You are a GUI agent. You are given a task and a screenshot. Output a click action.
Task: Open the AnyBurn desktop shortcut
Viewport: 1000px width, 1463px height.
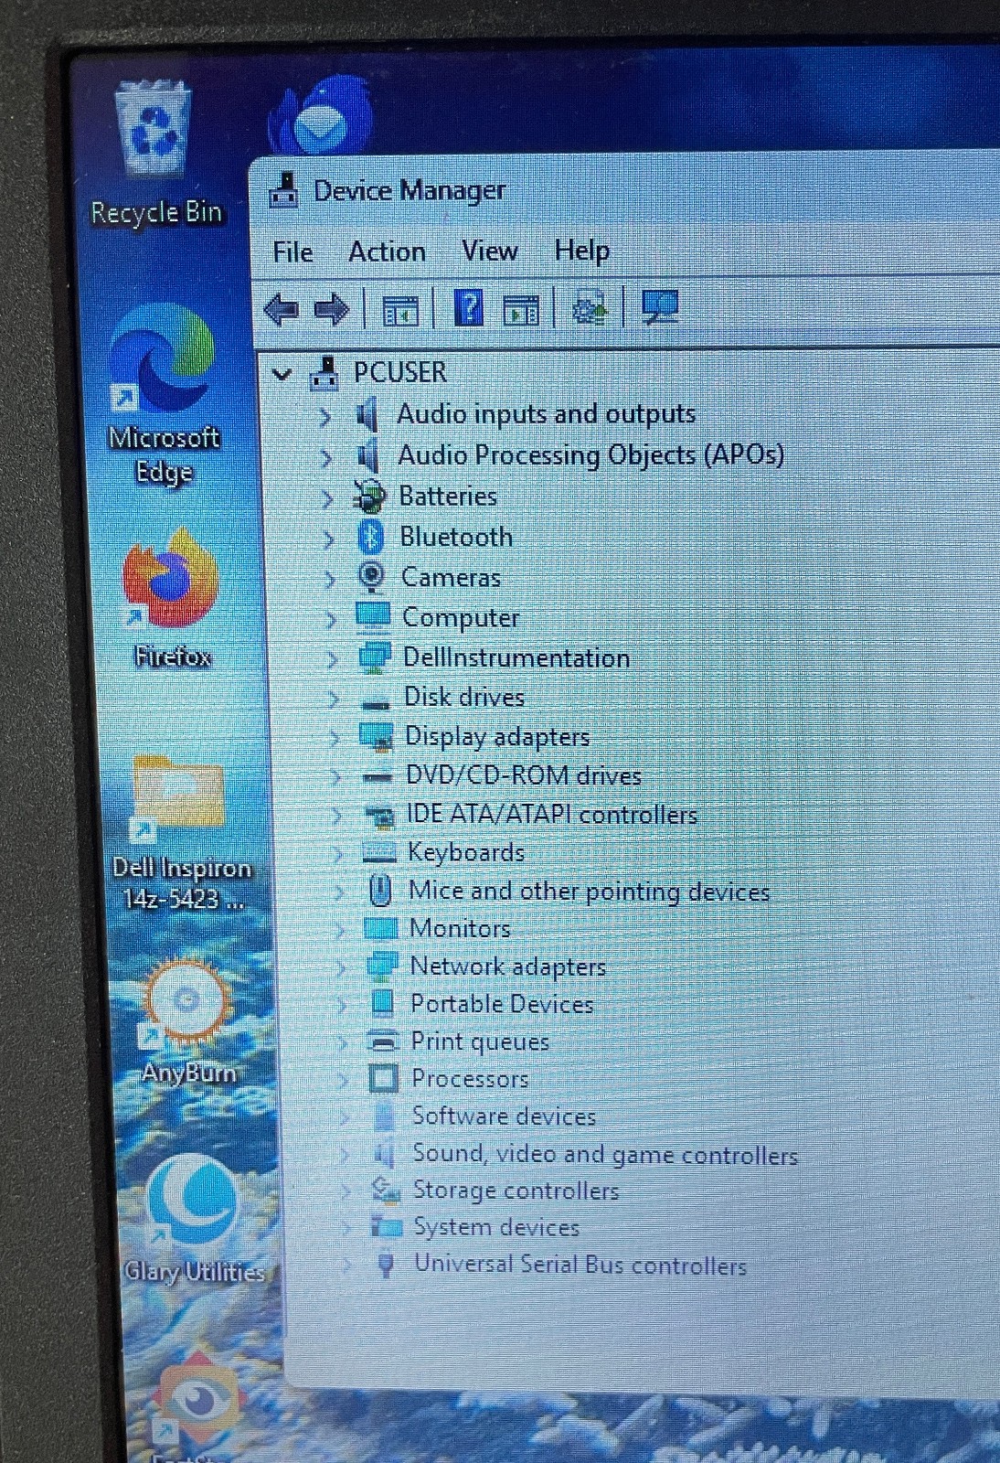(x=187, y=1022)
